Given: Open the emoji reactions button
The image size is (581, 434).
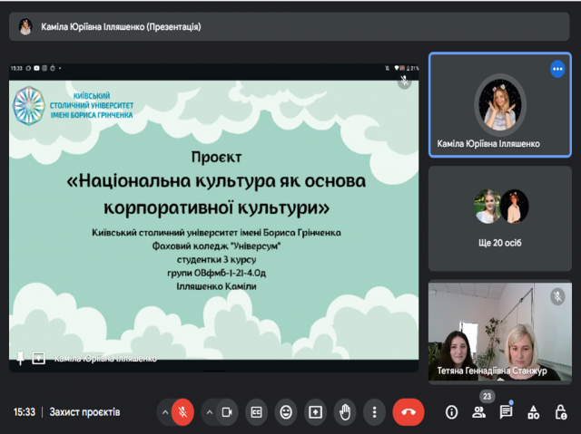Looking at the screenshot, I should 286,412.
